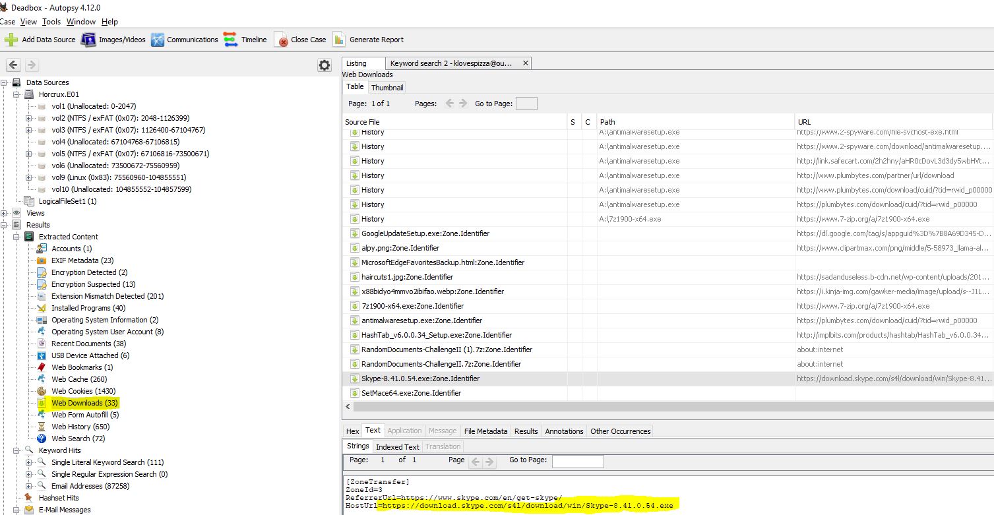This screenshot has height=515, width=994.
Task: Expand Single Literal Keyword Search (111)
Action: click(29, 462)
